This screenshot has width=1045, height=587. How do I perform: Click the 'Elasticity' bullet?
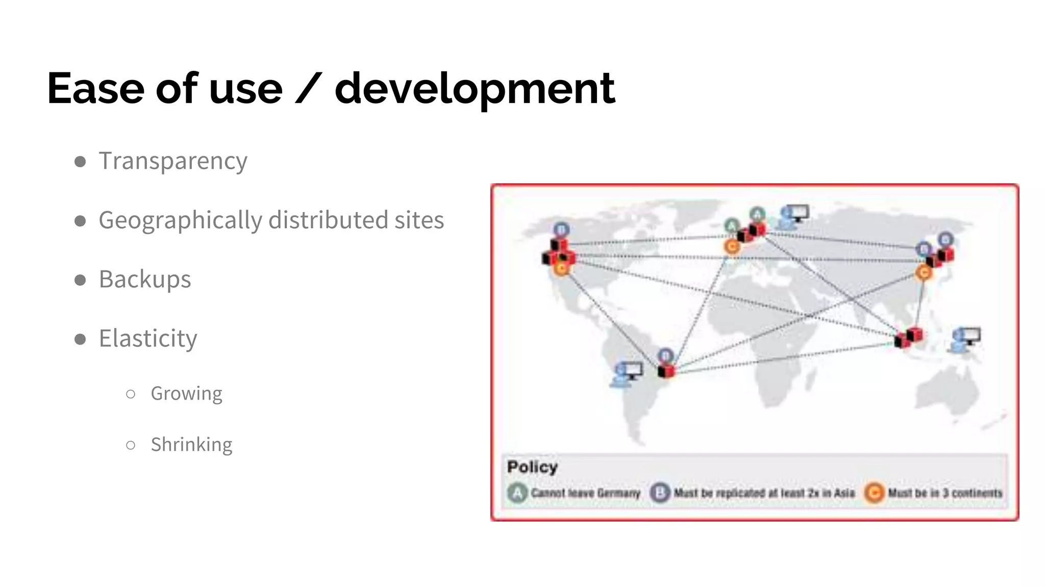click(148, 339)
